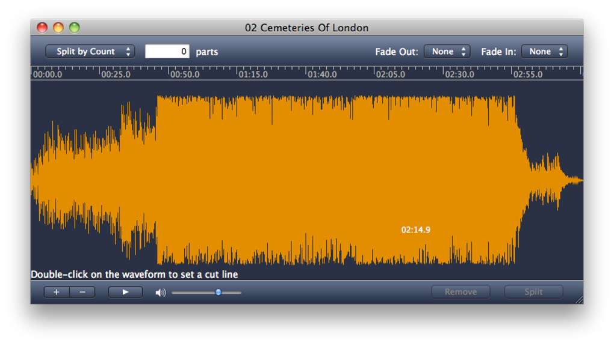Click the green zoom window button
The width and height of the screenshot is (614, 346).
click(75, 28)
